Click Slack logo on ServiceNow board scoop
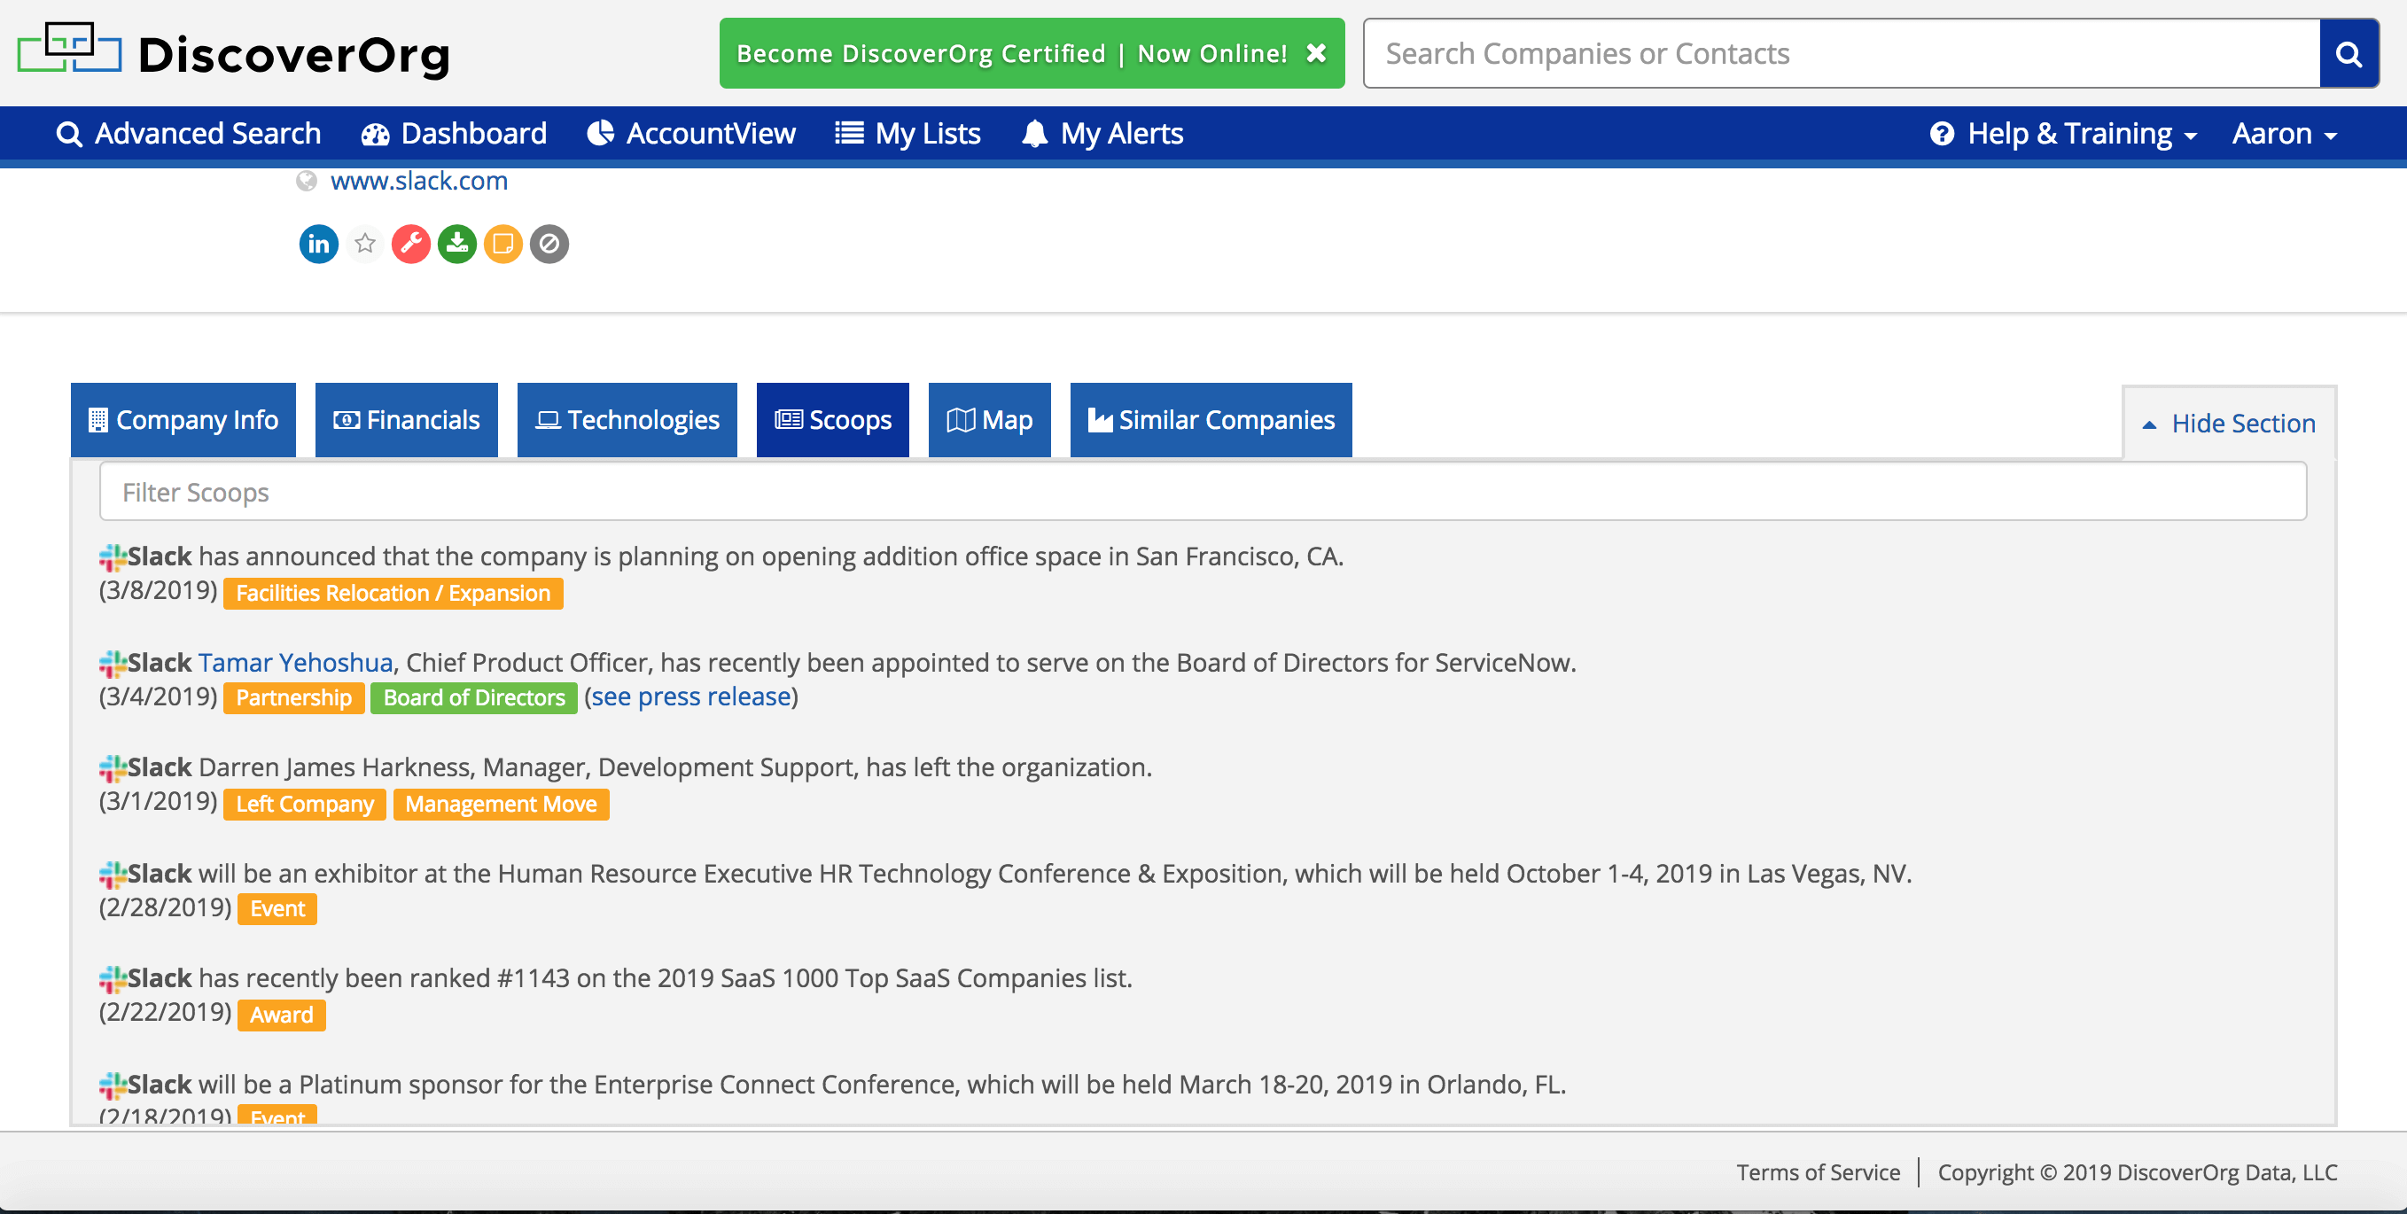The image size is (2407, 1214). pyautogui.click(x=113, y=665)
